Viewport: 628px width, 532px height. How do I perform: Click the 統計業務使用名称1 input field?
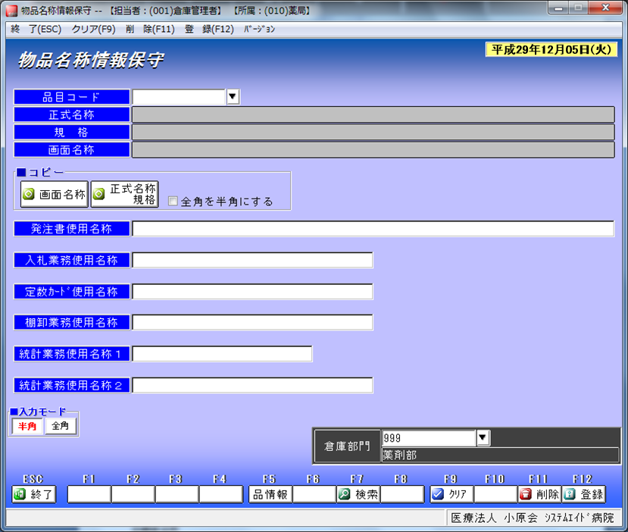click(222, 354)
